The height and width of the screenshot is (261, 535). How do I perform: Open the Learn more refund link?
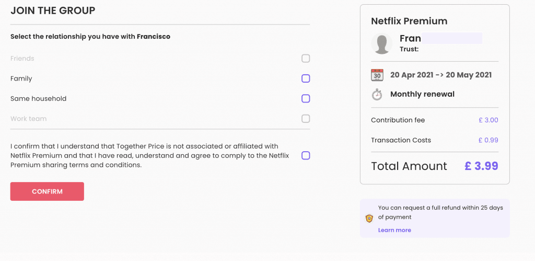[394, 230]
